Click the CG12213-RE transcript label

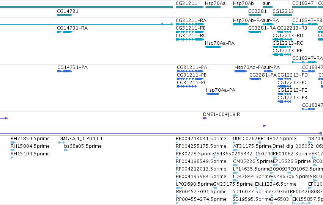(288, 51)
